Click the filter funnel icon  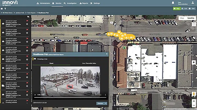click(5, 8)
